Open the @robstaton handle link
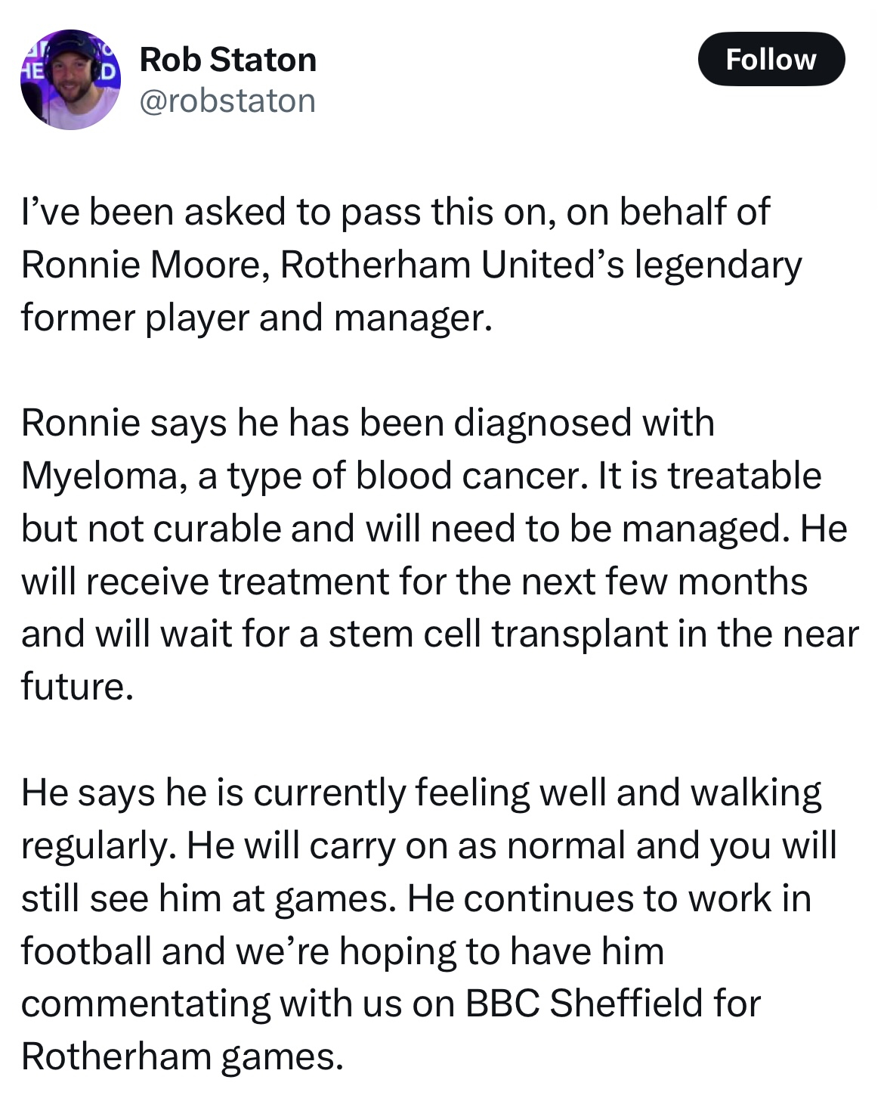Viewport: 884px width, 1120px height. [x=227, y=101]
